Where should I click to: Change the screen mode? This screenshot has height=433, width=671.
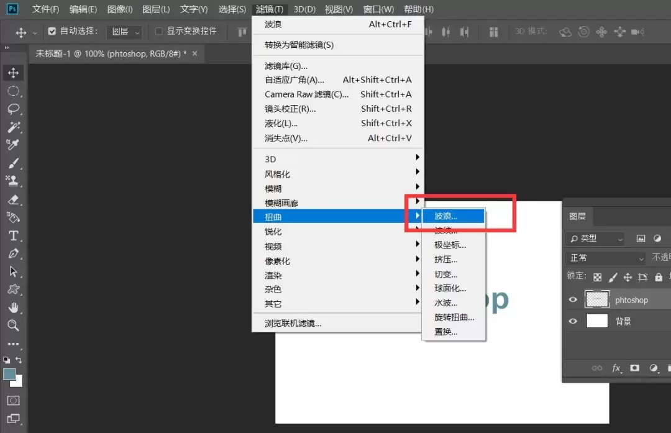[x=13, y=419]
